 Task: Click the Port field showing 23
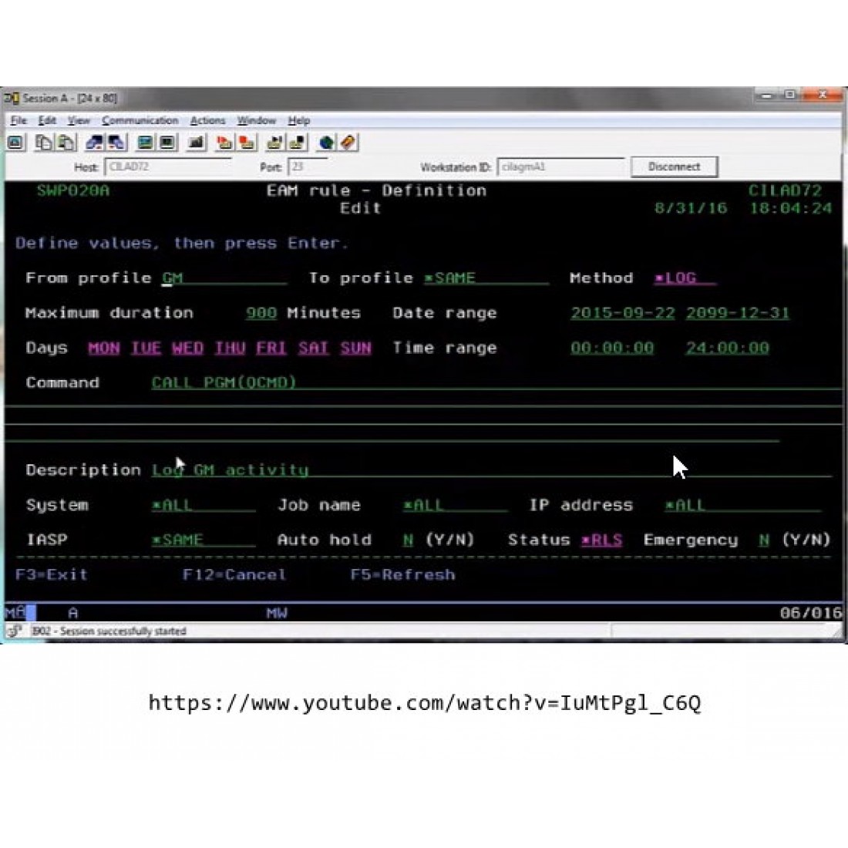(308, 167)
